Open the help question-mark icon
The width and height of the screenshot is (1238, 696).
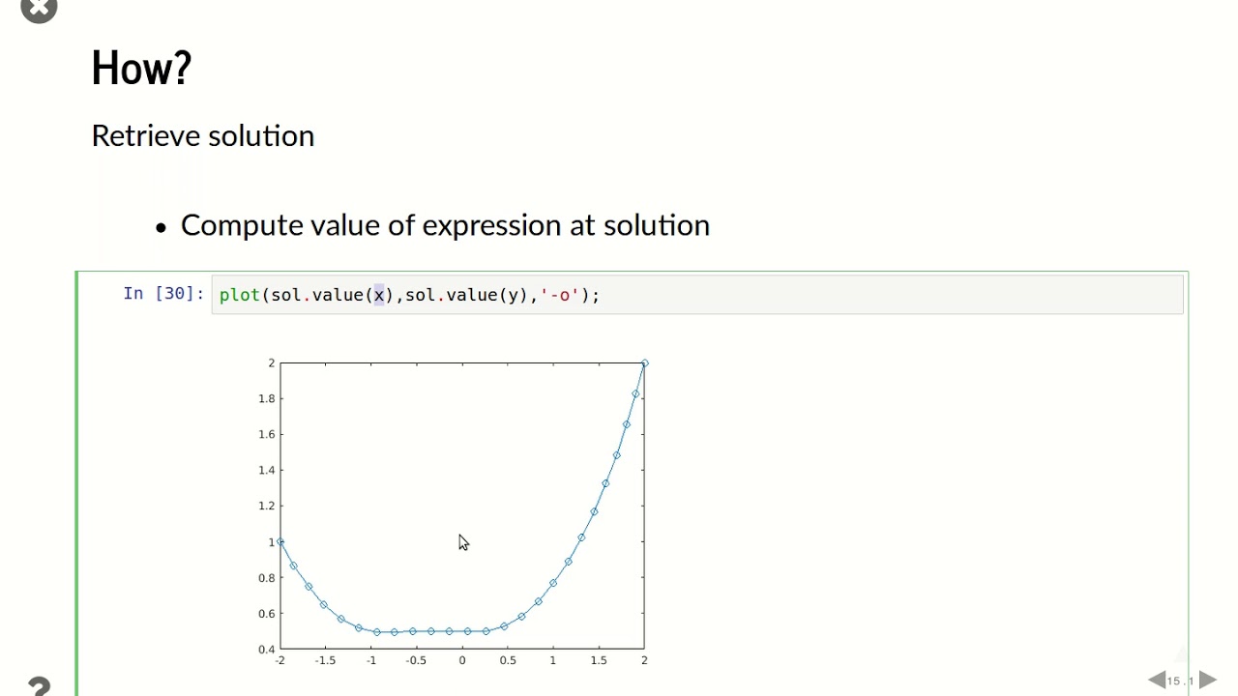click(39, 686)
